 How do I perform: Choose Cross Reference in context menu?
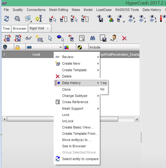coord(77,102)
